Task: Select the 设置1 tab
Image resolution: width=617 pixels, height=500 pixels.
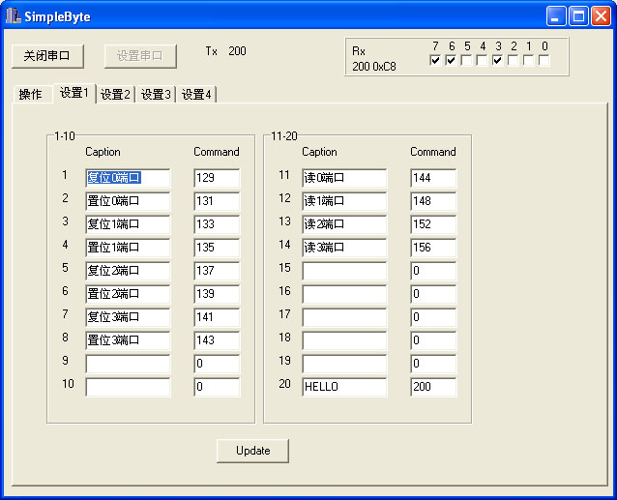Action: 73,93
